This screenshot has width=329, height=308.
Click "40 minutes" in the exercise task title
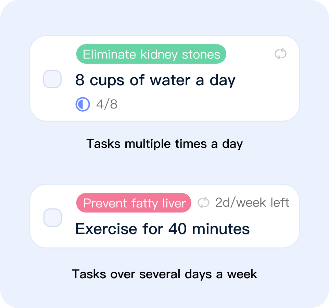tap(209, 229)
